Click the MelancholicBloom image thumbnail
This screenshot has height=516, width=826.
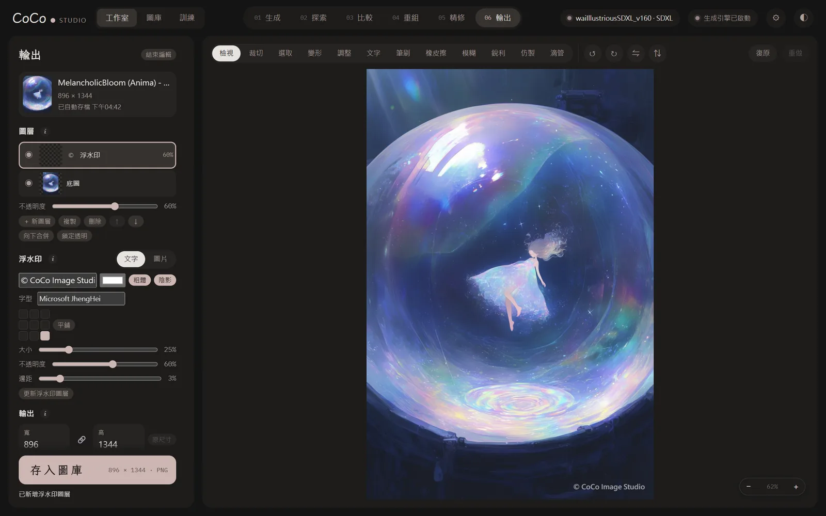pyautogui.click(x=37, y=94)
